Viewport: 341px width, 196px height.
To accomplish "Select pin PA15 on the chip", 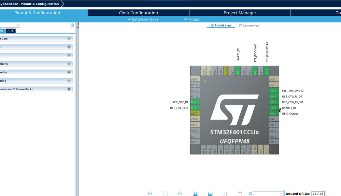I will pyautogui.click(x=261, y=71).
